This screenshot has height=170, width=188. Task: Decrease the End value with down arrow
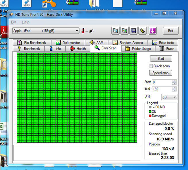[174, 91]
